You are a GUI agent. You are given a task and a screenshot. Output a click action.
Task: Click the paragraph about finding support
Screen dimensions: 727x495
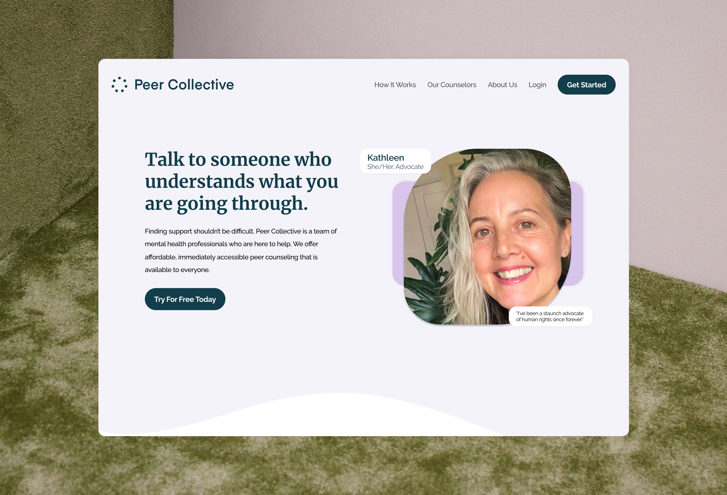pyautogui.click(x=241, y=250)
